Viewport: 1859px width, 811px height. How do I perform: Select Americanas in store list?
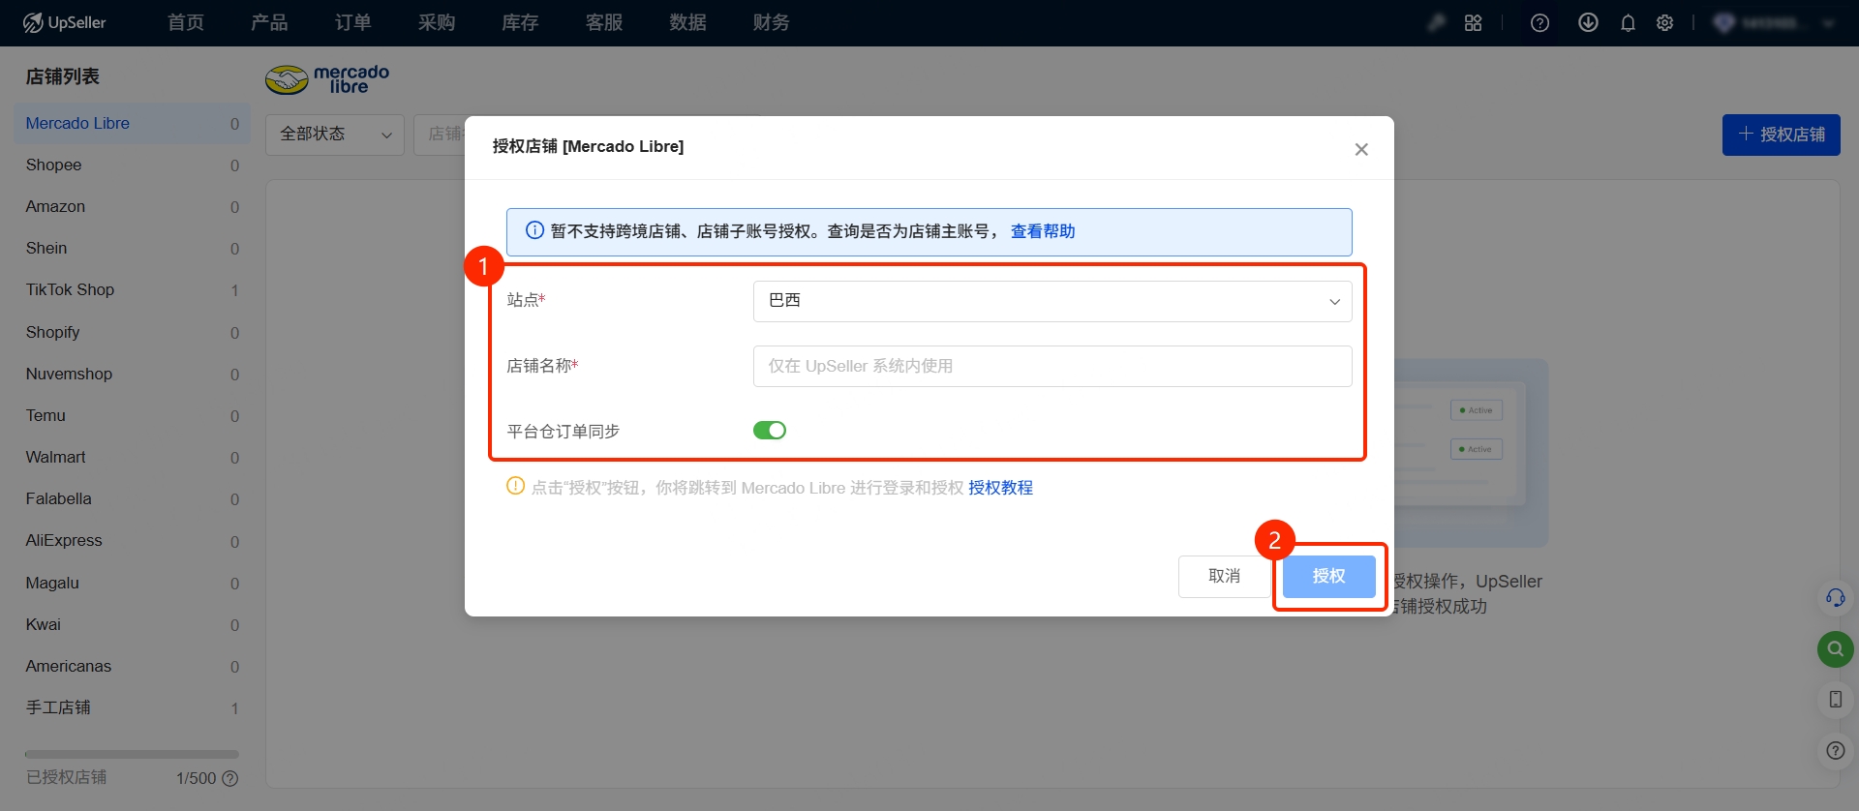pos(132,667)
